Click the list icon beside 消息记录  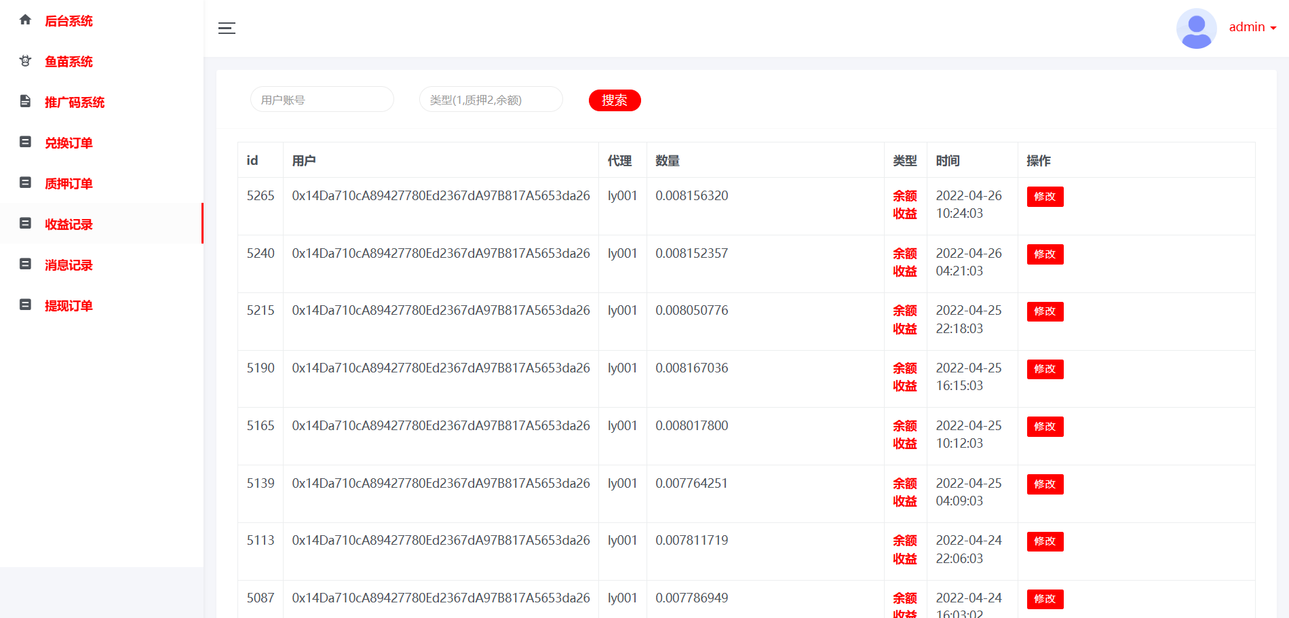pos(25,265)
